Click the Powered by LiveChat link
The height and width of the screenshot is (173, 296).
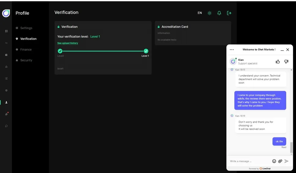(260, 169)
